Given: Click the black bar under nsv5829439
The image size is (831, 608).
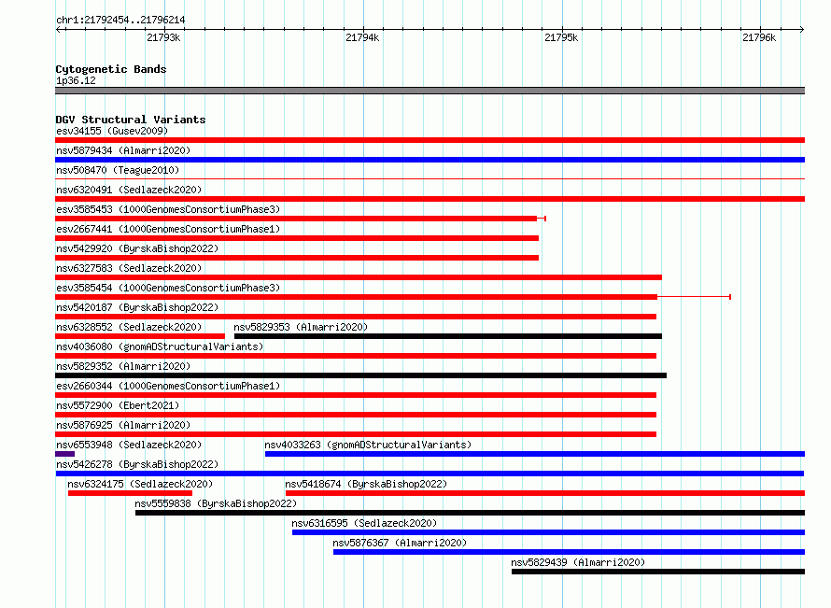Looking at the screenshot, I should pyautogui.click(x=658, y=572).
